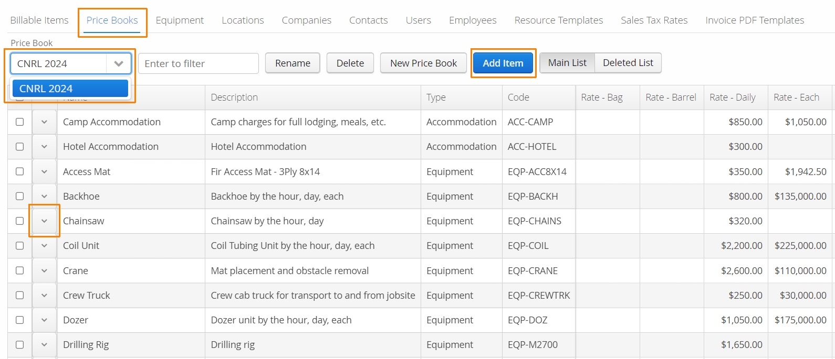Open the Resource Templates tab

(x=559, y=20)
